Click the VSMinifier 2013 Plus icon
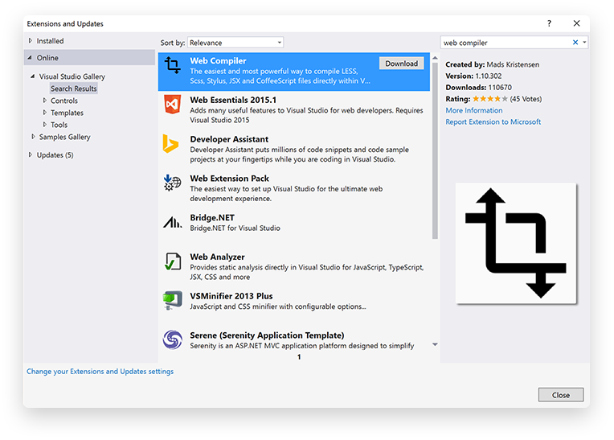 coord(172,300)
